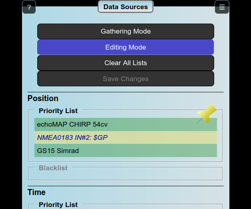This screenshot has height=209, width=251.
Task: Click the Priority List label under Time
Action: [58, 205]
